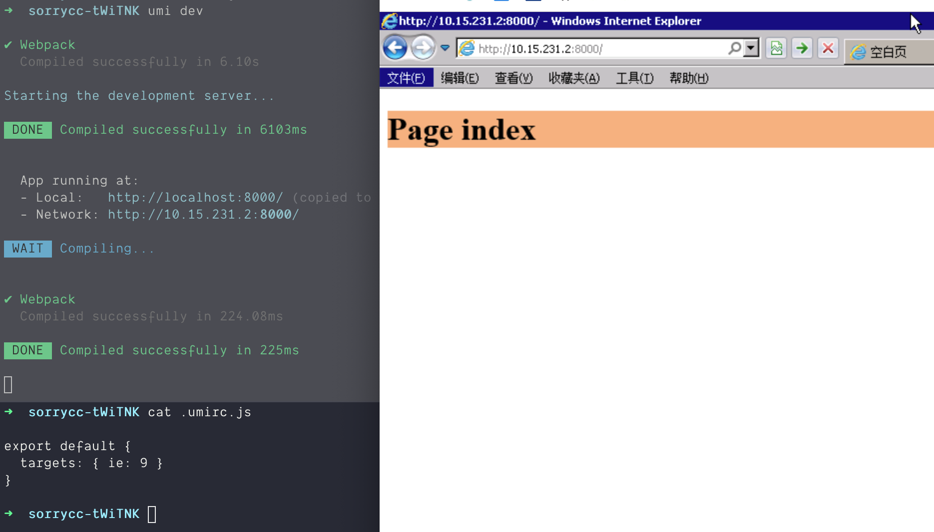Click the Network URL http://10.15.231.2:8000/ in terminal

(x=203, y=214)
